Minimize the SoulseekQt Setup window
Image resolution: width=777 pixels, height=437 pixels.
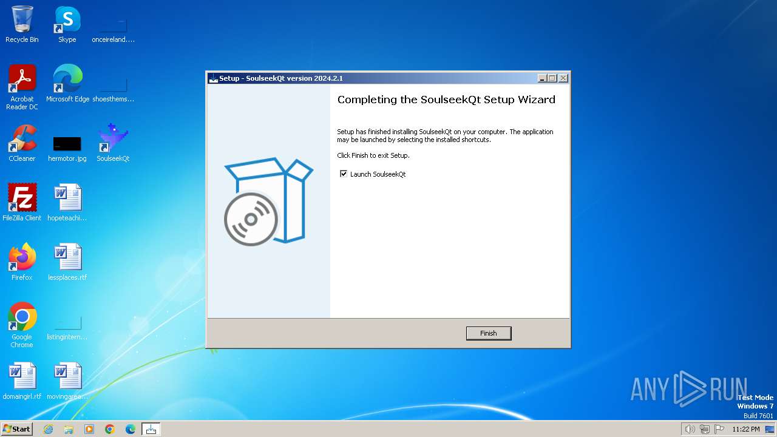[542, 78]
